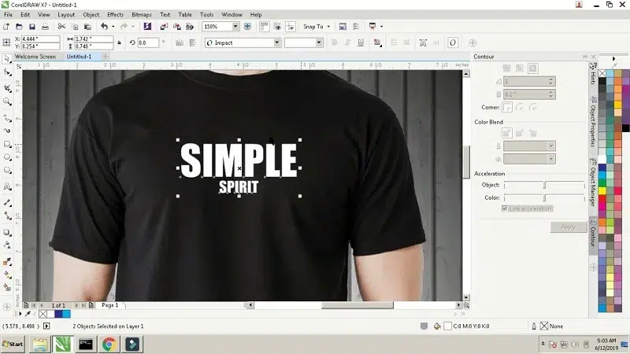
Task: Open the File menu
Action: coord(8,14)
